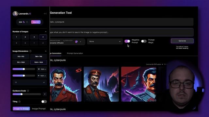Click the width slider handle
Viewport: 209px width, 117px height.
[24, 69]
